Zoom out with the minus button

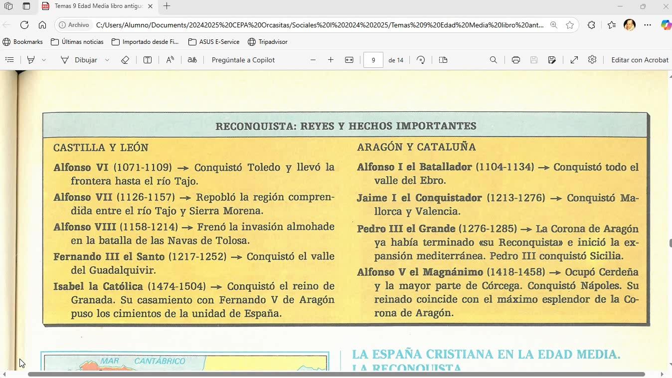(313, 60)
